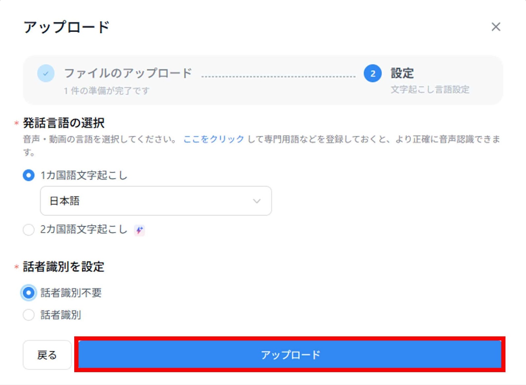Click the AI sparkle icon beside 2カ国語文字起こし
Viewport: 526px width, 385px height.
[x=139, y=230]
